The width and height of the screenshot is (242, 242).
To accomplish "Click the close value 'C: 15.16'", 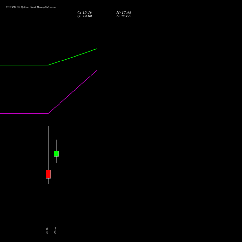I will click(x=85, y=13).
